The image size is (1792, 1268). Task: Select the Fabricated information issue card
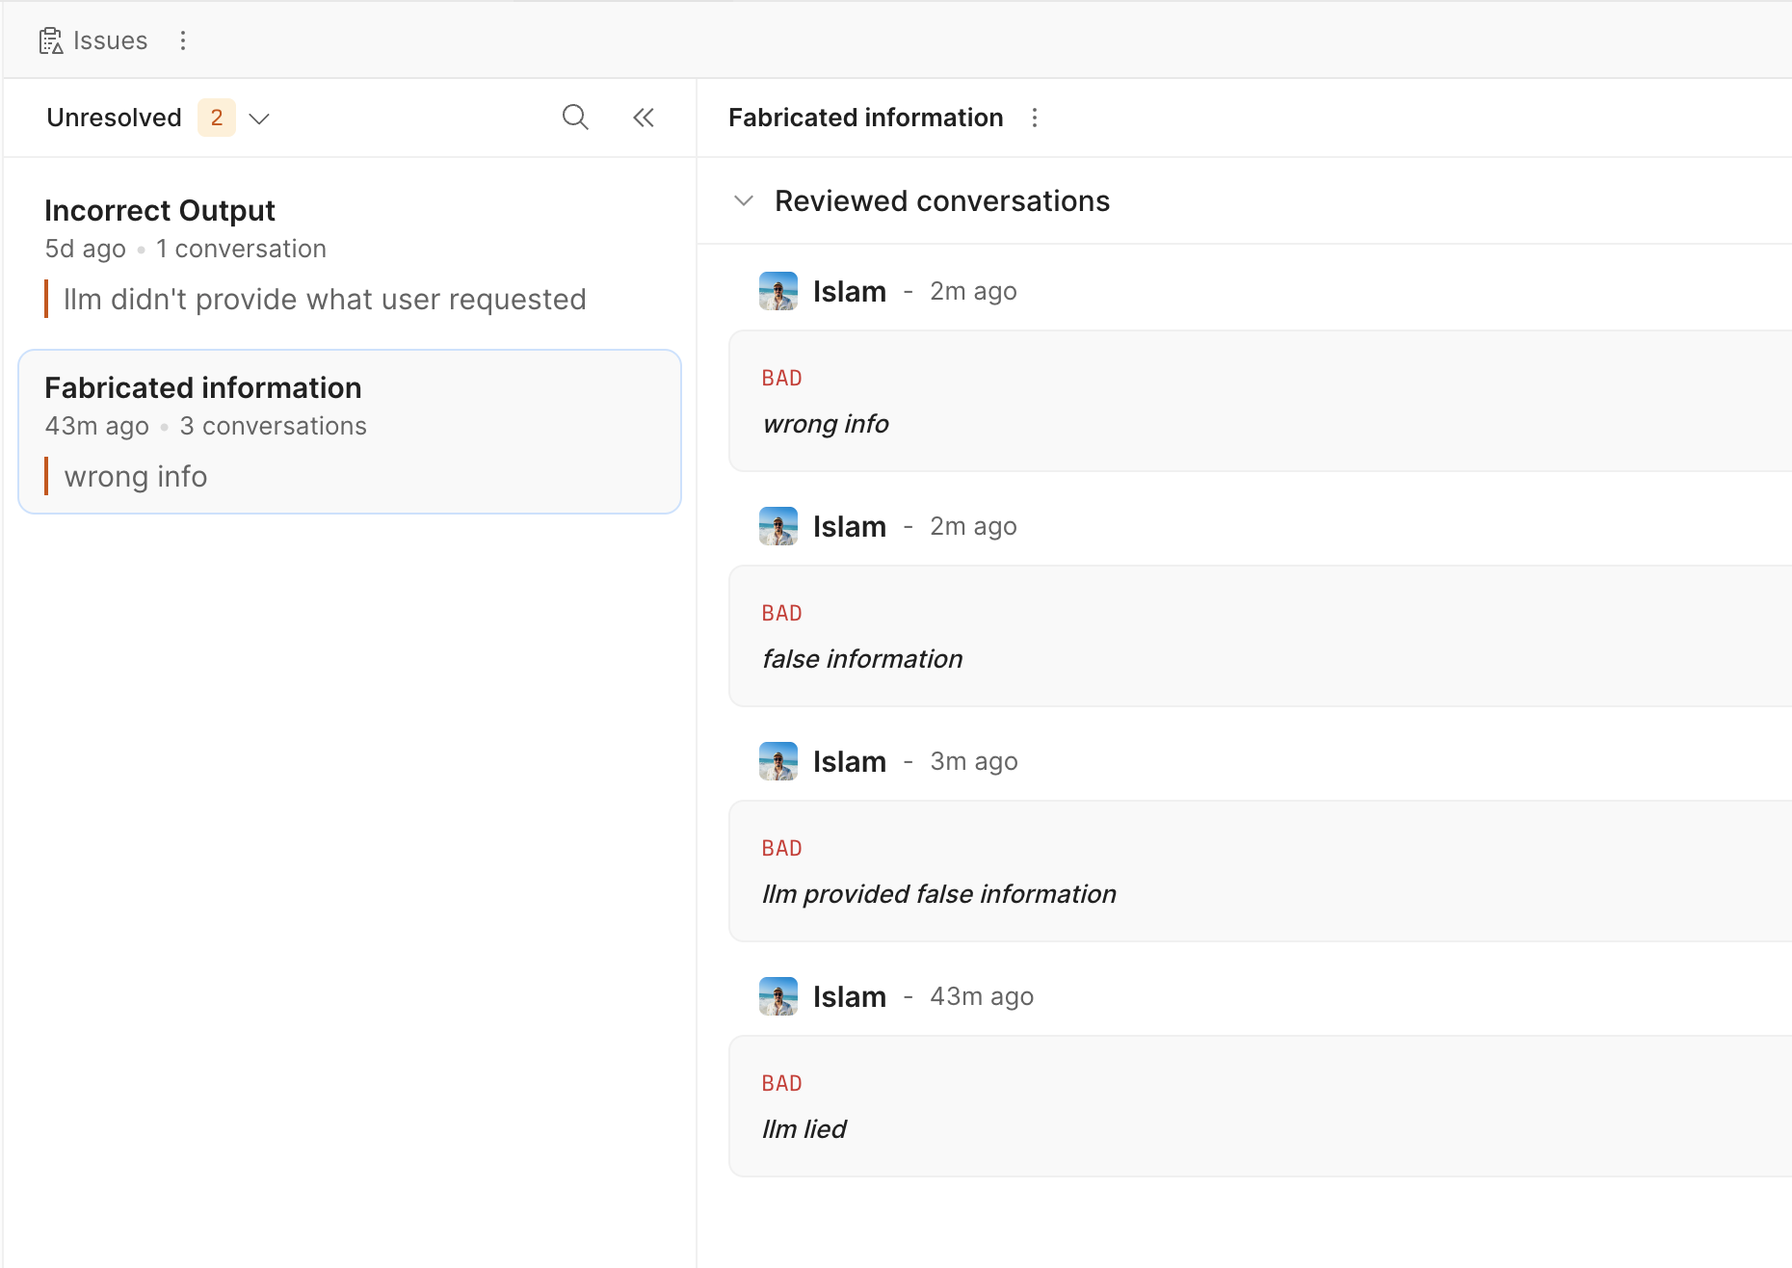(x=349, y=431)
